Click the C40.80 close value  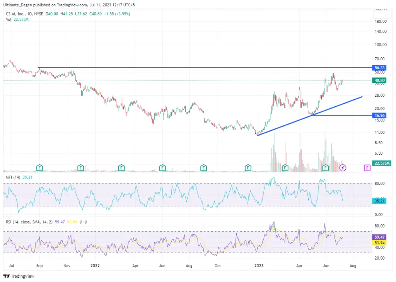click(x=96, y=14)
